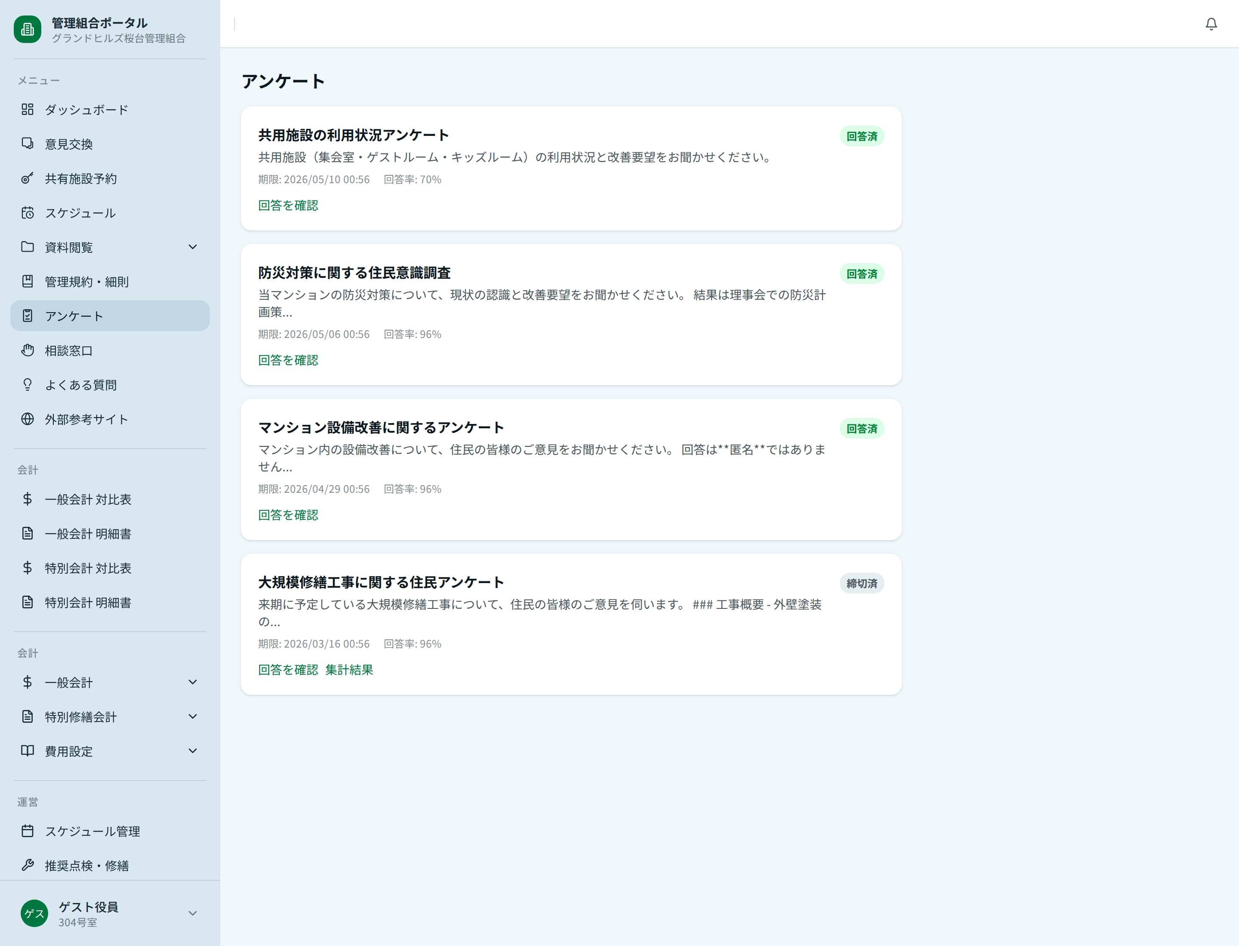Select the 意見交換 speech bubble icon

[x=28, y=144]
